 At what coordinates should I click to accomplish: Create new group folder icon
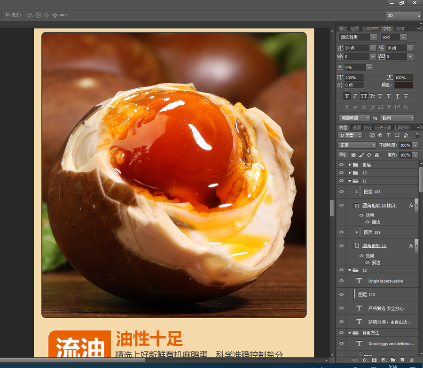coord(393,360)
